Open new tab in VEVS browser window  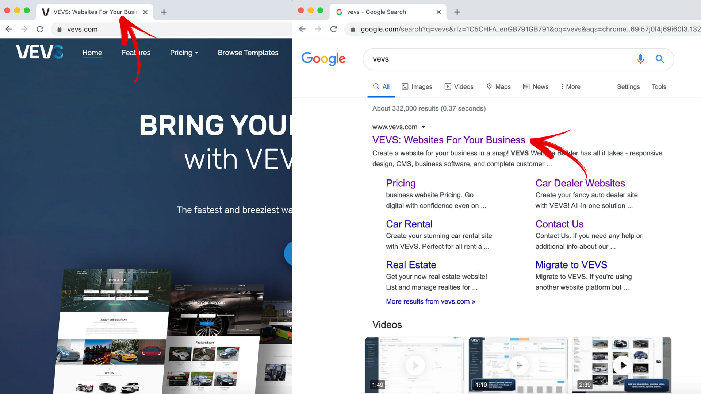[x=164, y=12]
